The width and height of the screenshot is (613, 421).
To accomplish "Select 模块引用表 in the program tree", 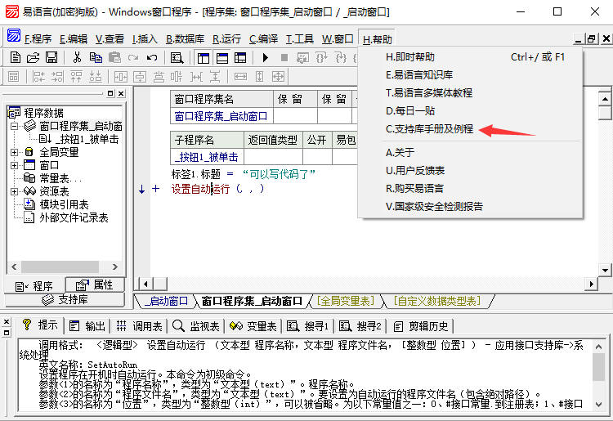I will 64,205.
